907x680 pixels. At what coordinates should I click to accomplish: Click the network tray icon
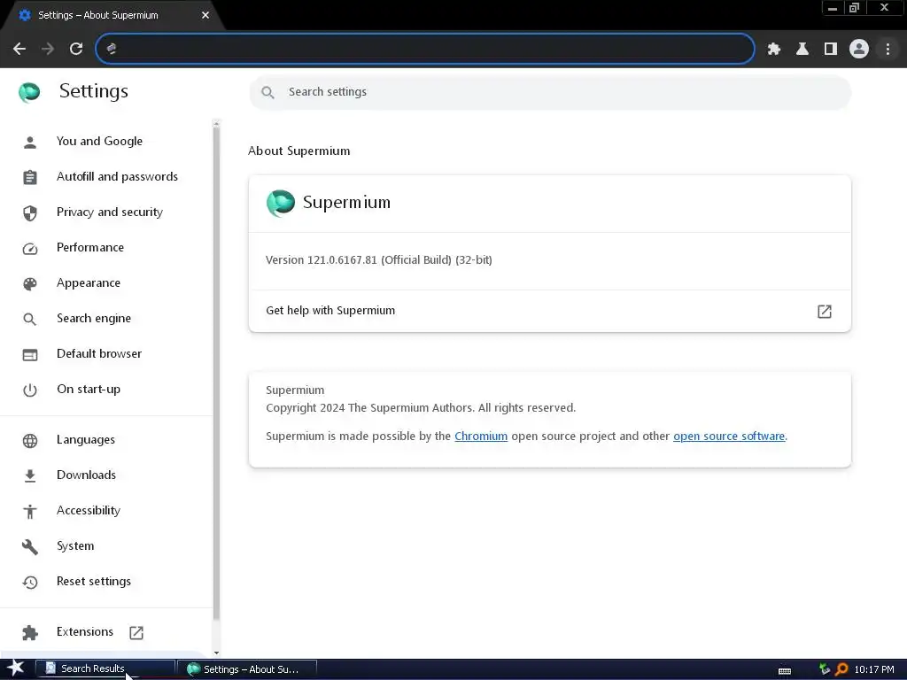click(x=825, y=669)
